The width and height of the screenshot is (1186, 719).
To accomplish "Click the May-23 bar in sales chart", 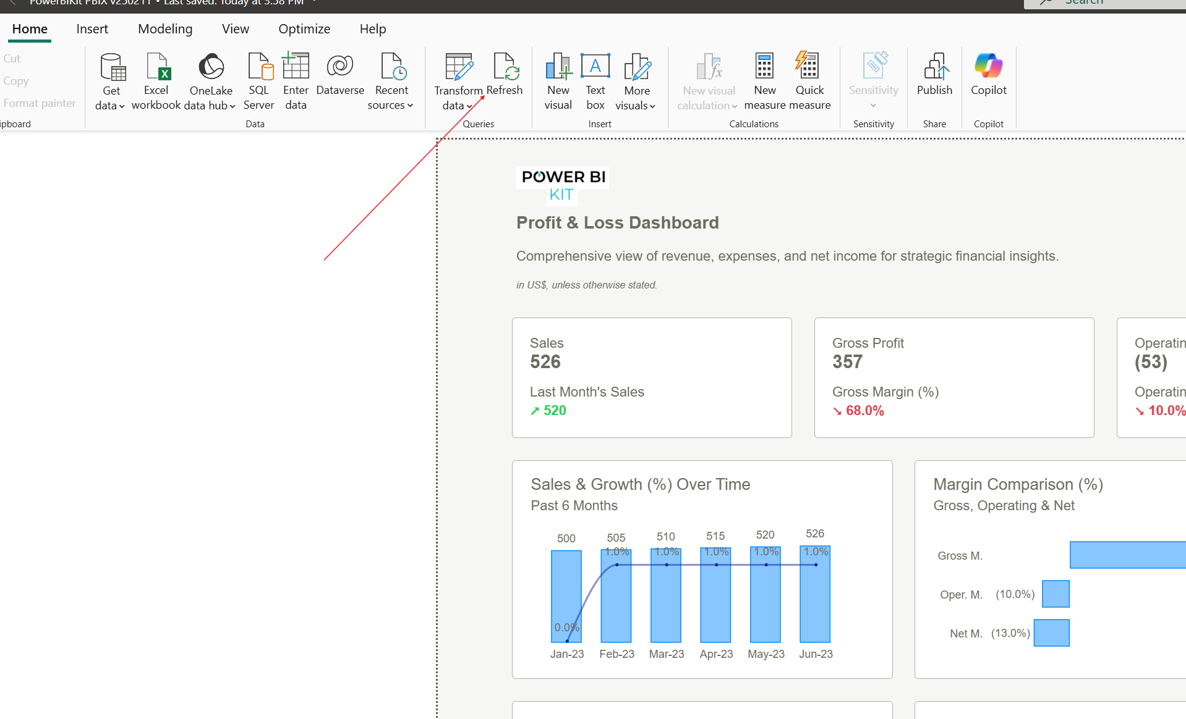I will pos(766,594).
